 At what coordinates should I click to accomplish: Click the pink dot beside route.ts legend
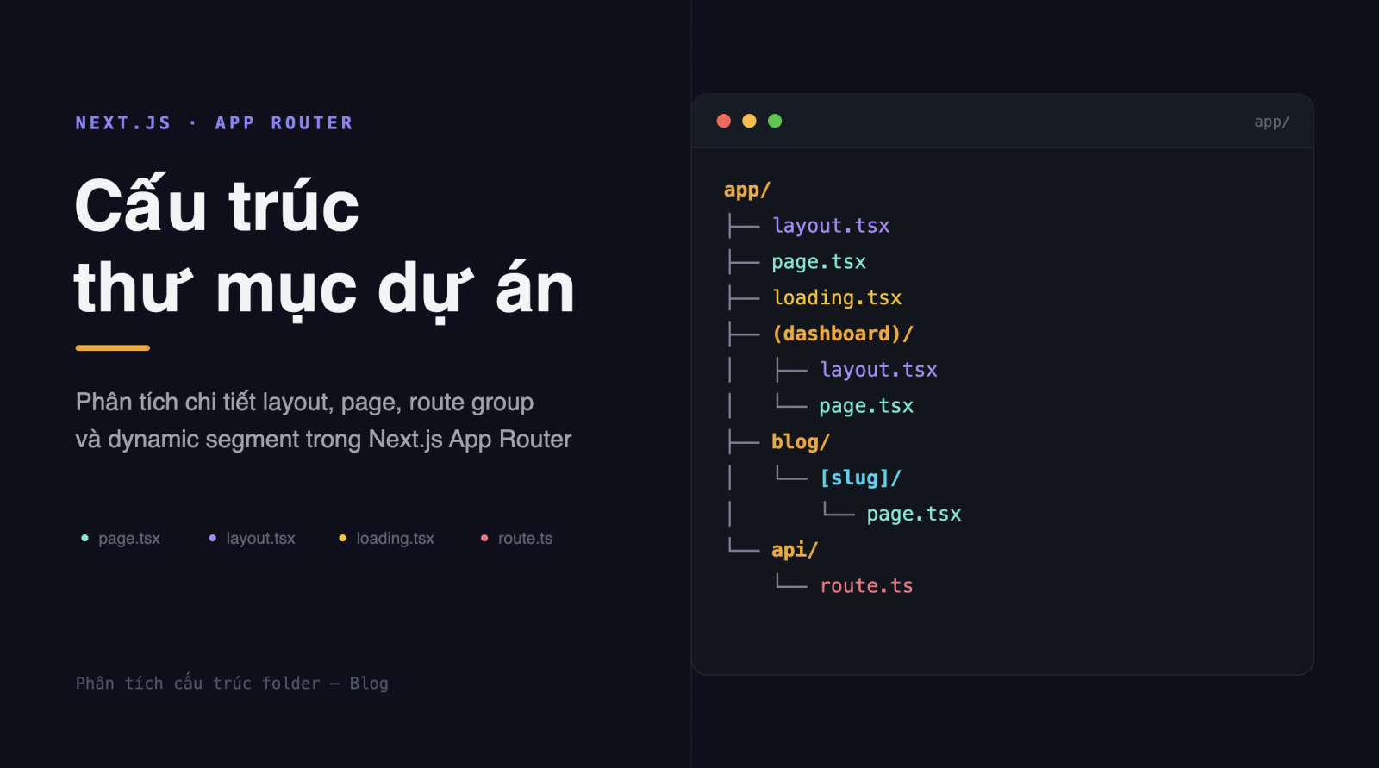coord(484,538)
